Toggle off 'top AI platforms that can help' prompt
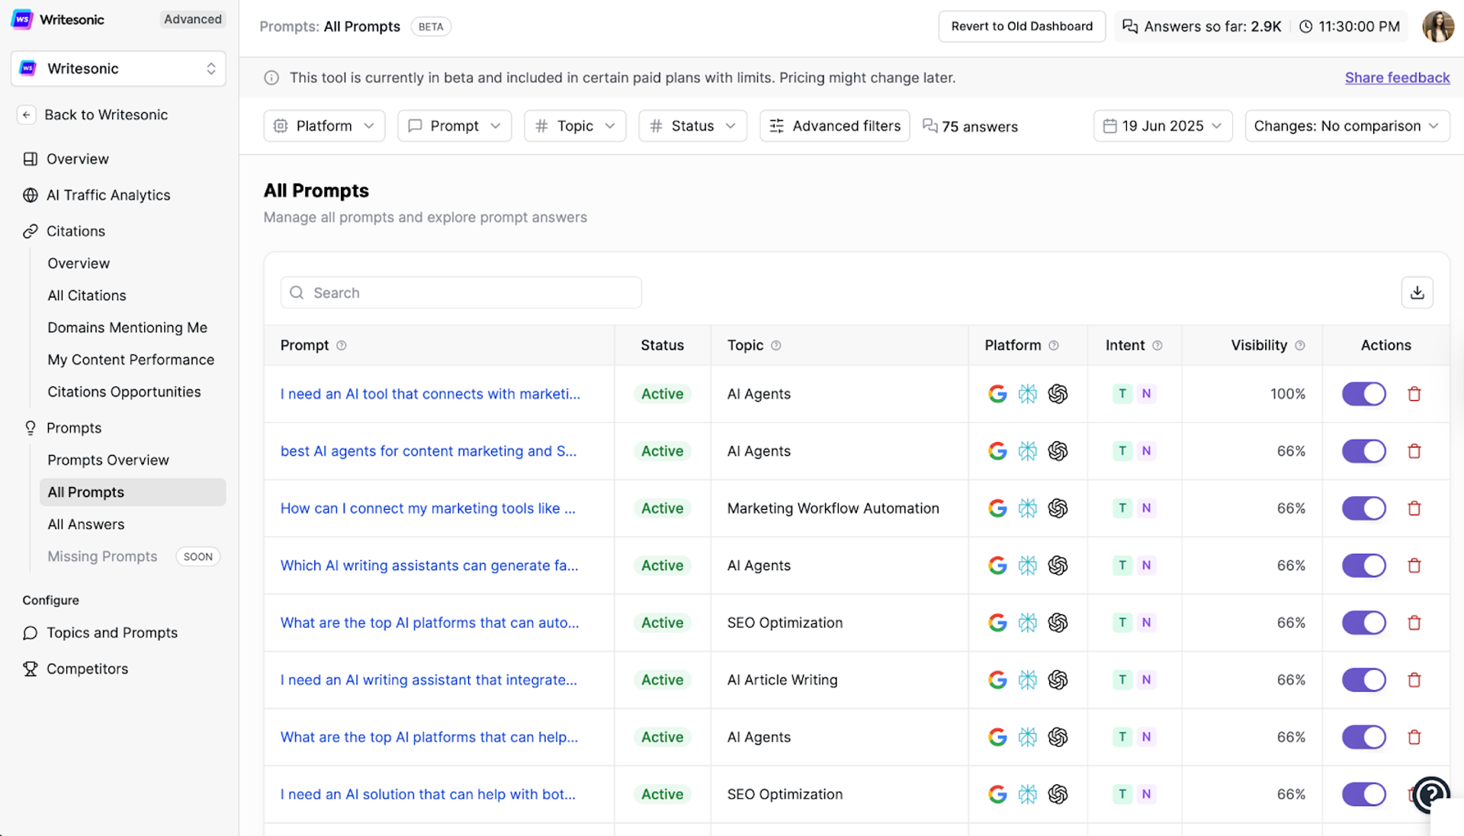Screen dimensions: 1464x836 pyautogui.click(x=1363, y=737)
